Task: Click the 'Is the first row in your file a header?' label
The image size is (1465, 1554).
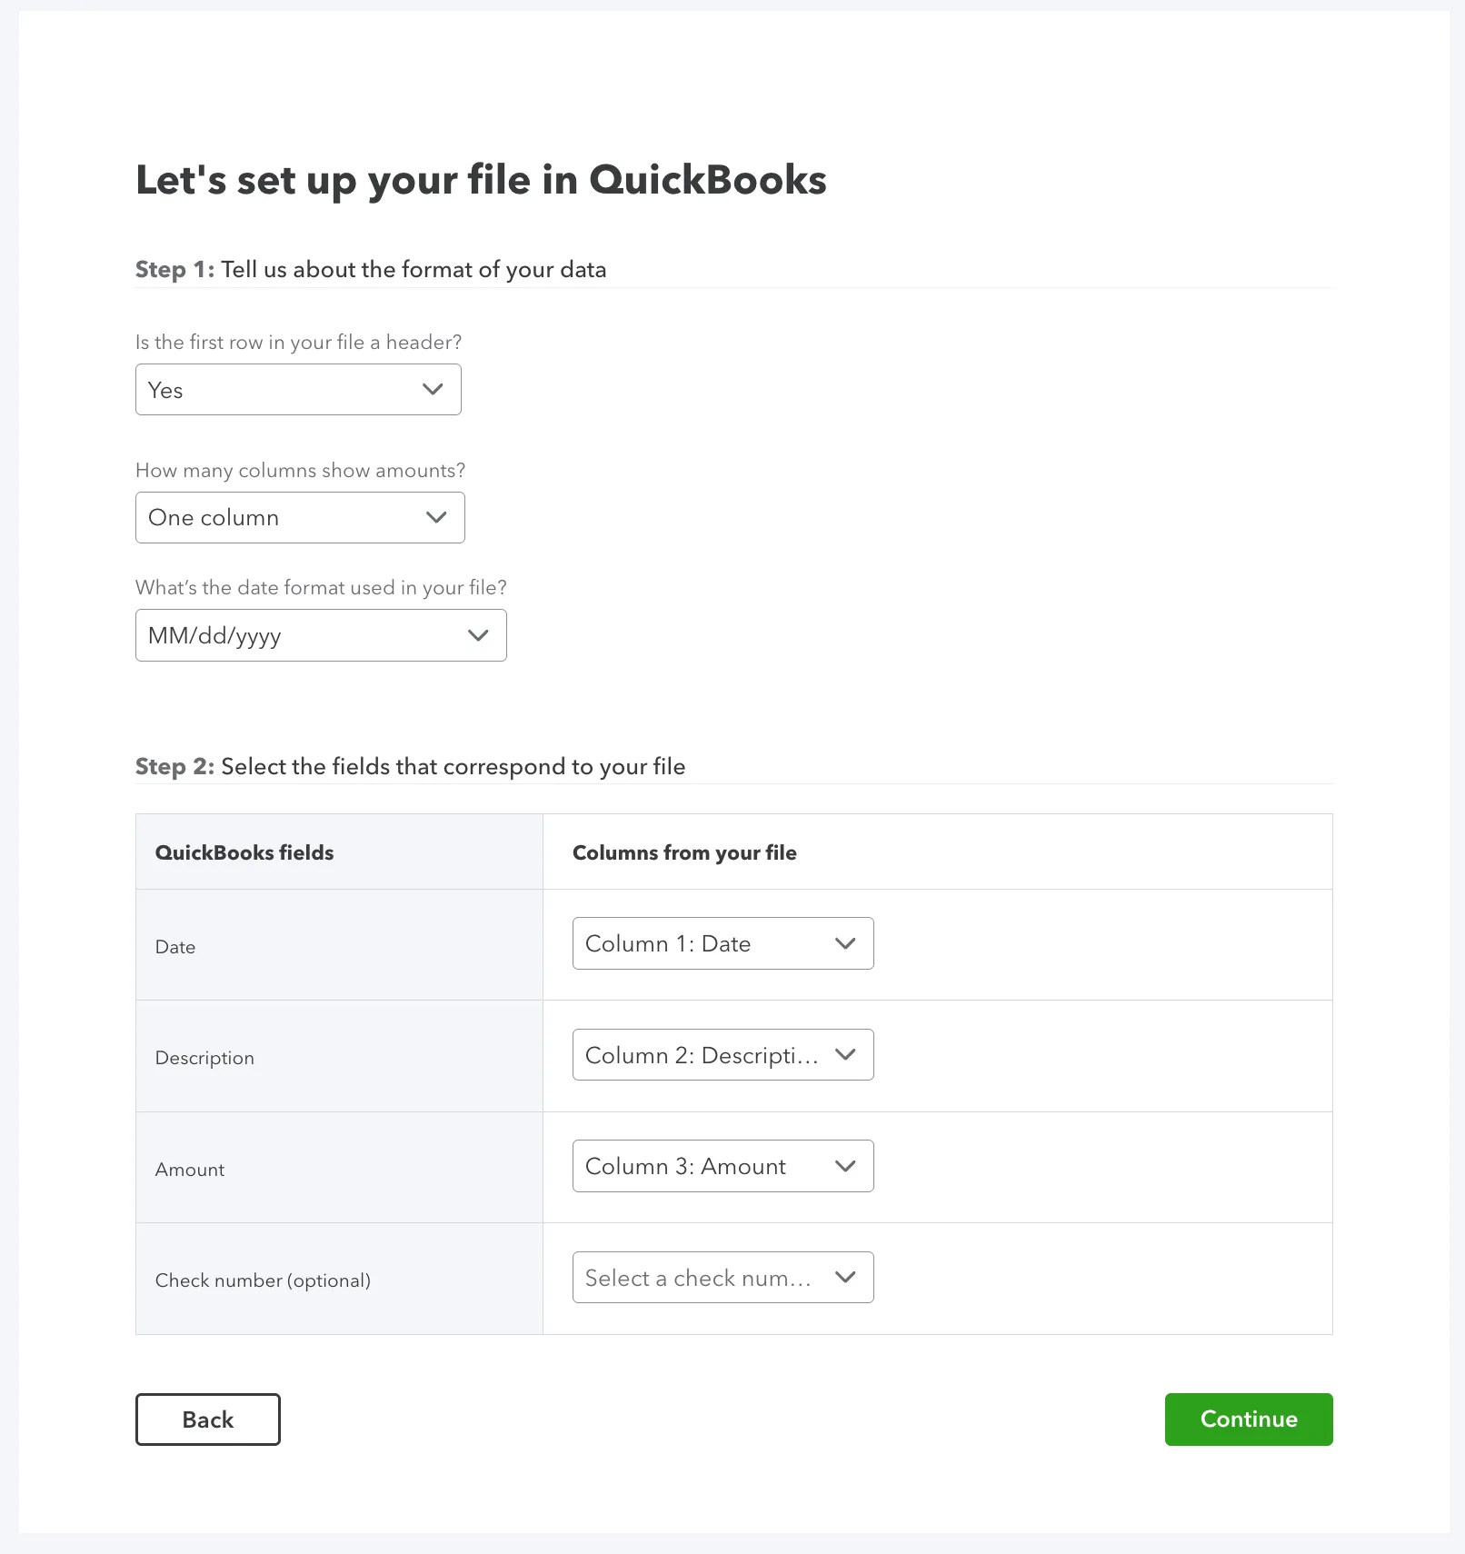Action: (299, 343)
